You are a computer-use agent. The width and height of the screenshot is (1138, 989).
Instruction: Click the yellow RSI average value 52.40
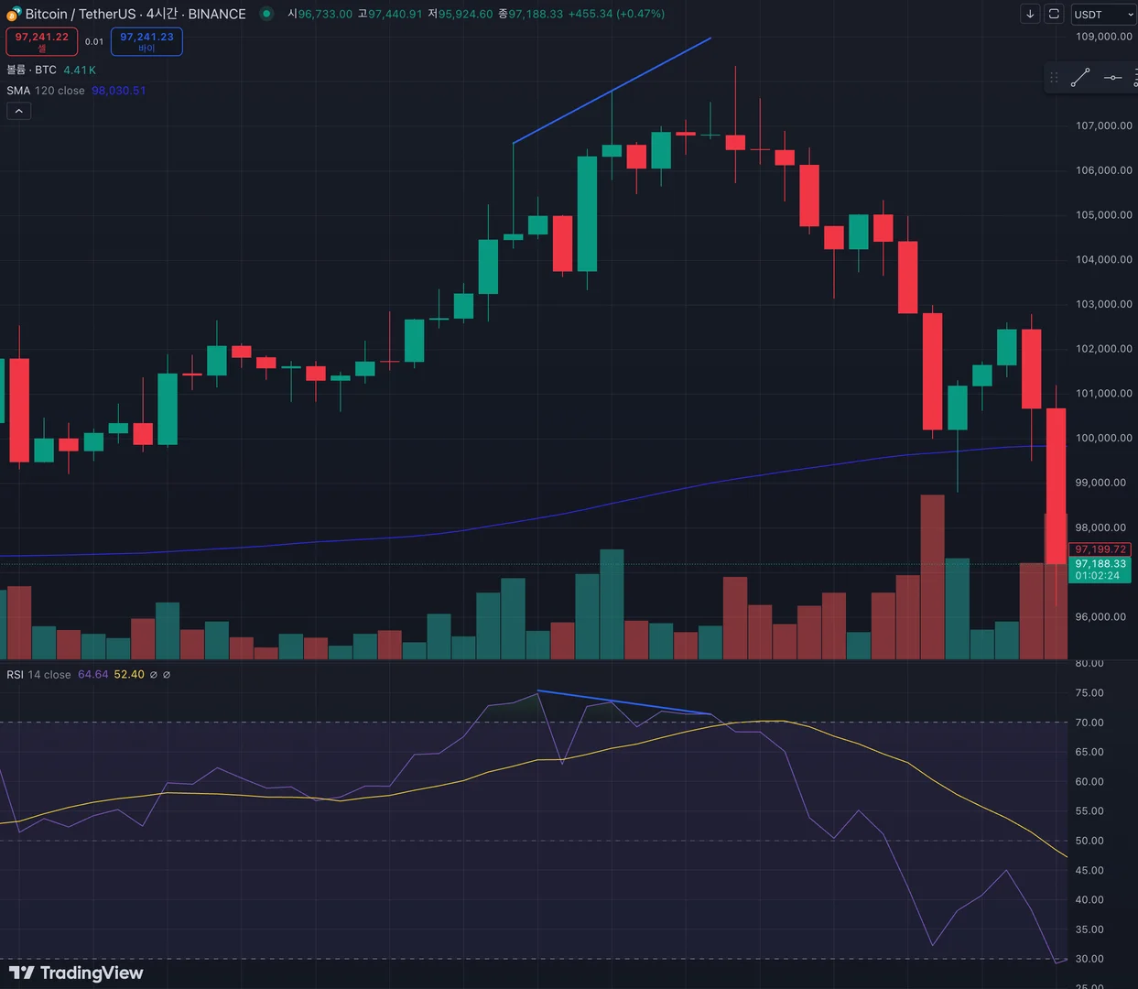pos(129,675)
